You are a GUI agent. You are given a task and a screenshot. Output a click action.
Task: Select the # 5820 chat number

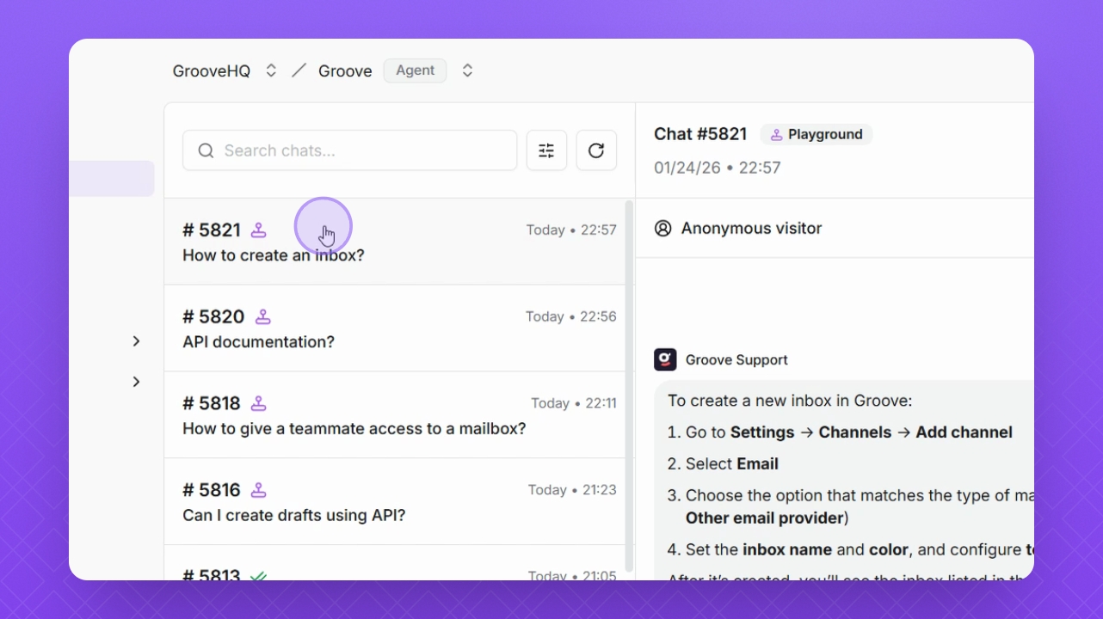point(213,317)
